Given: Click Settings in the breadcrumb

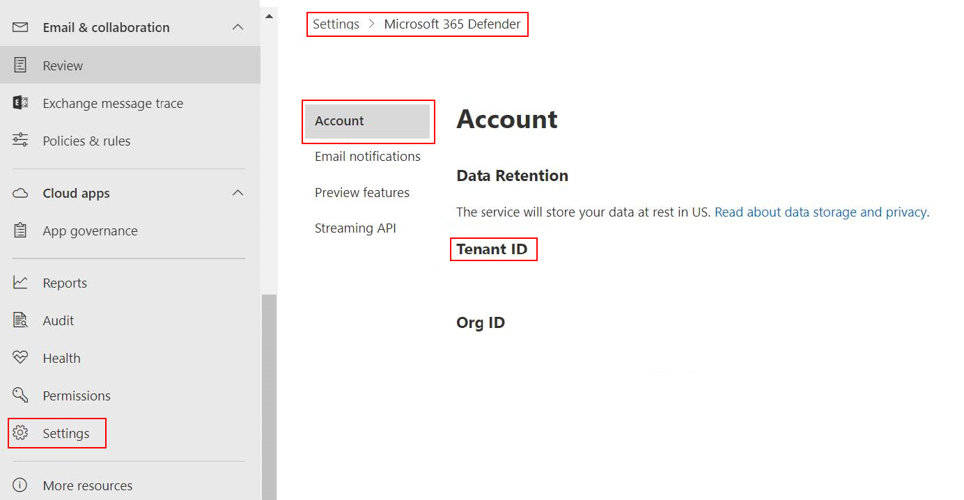Looking at the screenshot, I should (x=336, y=24).
